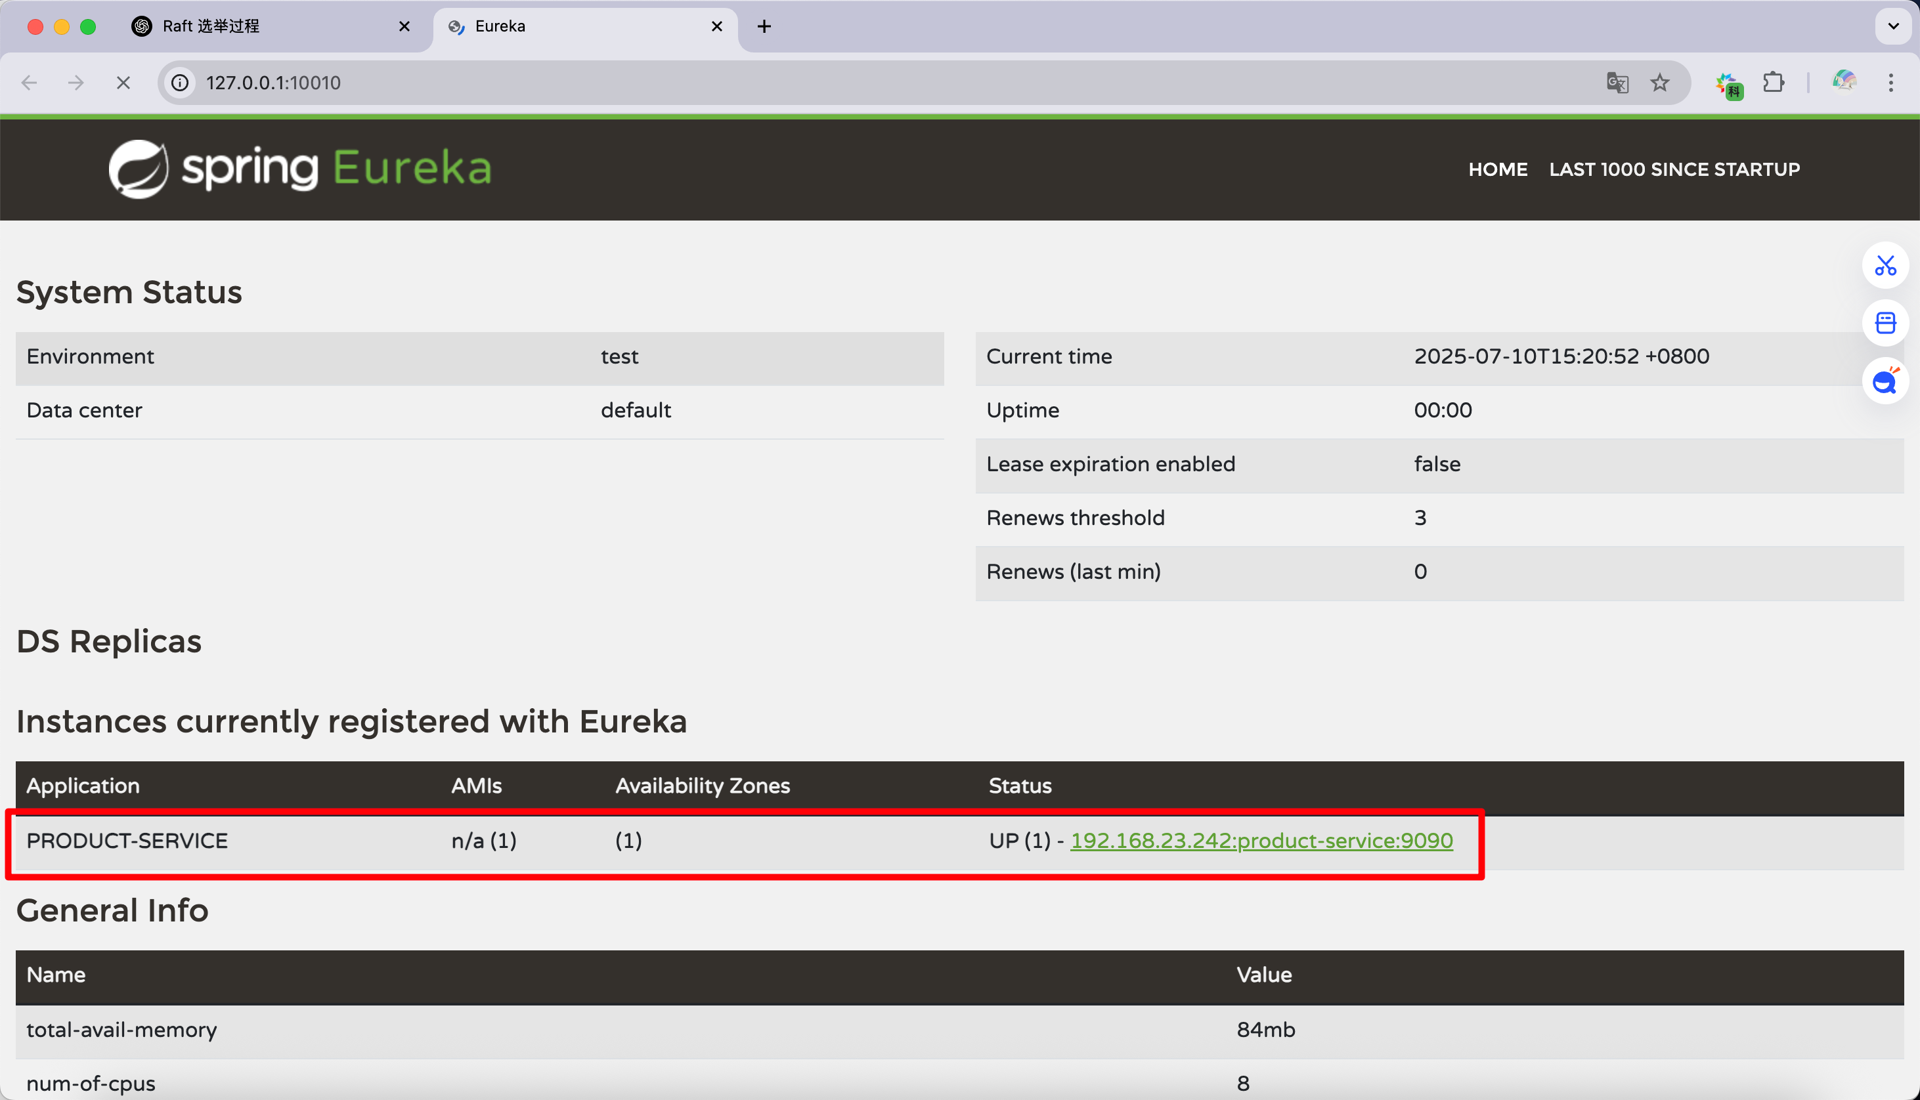The height and width of the screenshot is (1100, 1920).
Task: Click the browser back arrow
Action: coord(30,82)
